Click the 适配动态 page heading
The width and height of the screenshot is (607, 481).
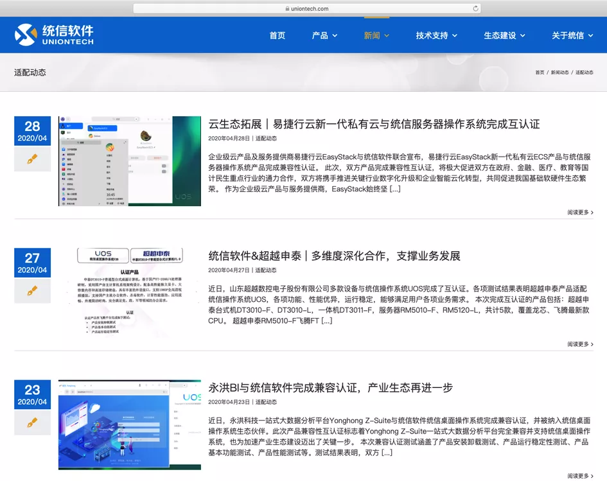coord(30,73)
